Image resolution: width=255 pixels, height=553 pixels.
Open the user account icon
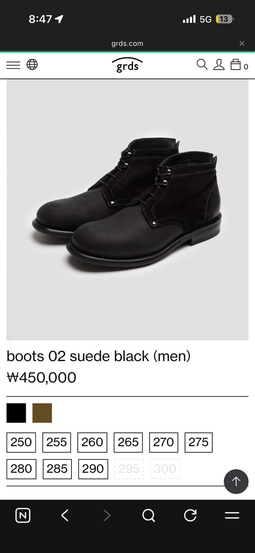(219, 64)
